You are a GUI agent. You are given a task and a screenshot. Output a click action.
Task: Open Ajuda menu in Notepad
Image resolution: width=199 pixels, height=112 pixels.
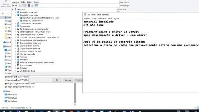117,19
